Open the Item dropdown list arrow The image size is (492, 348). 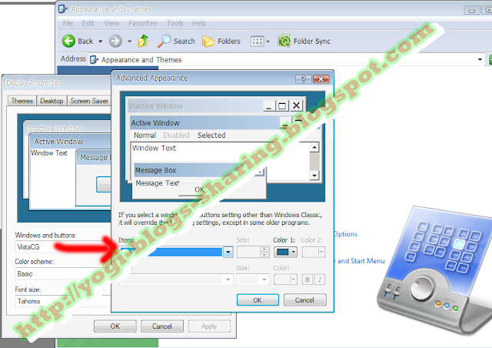228,252
